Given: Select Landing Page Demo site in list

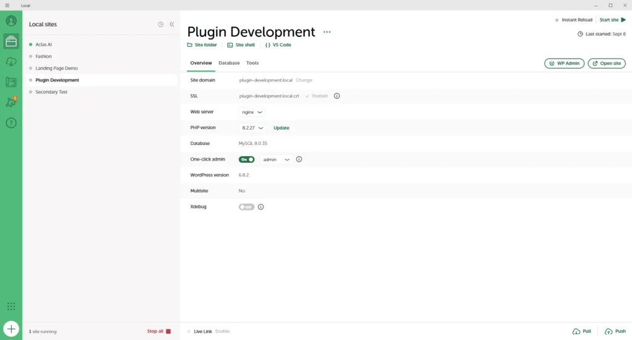Looking at the screenshot, I should 57,68.
